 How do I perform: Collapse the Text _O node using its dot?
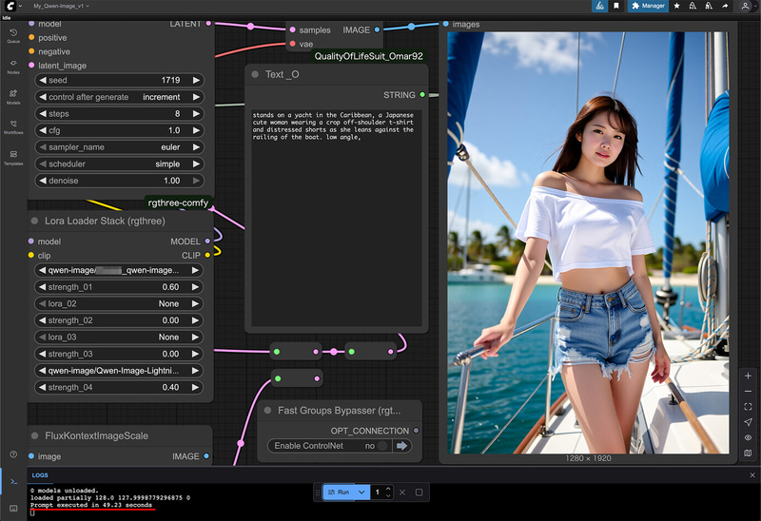(x=255, y=74)
